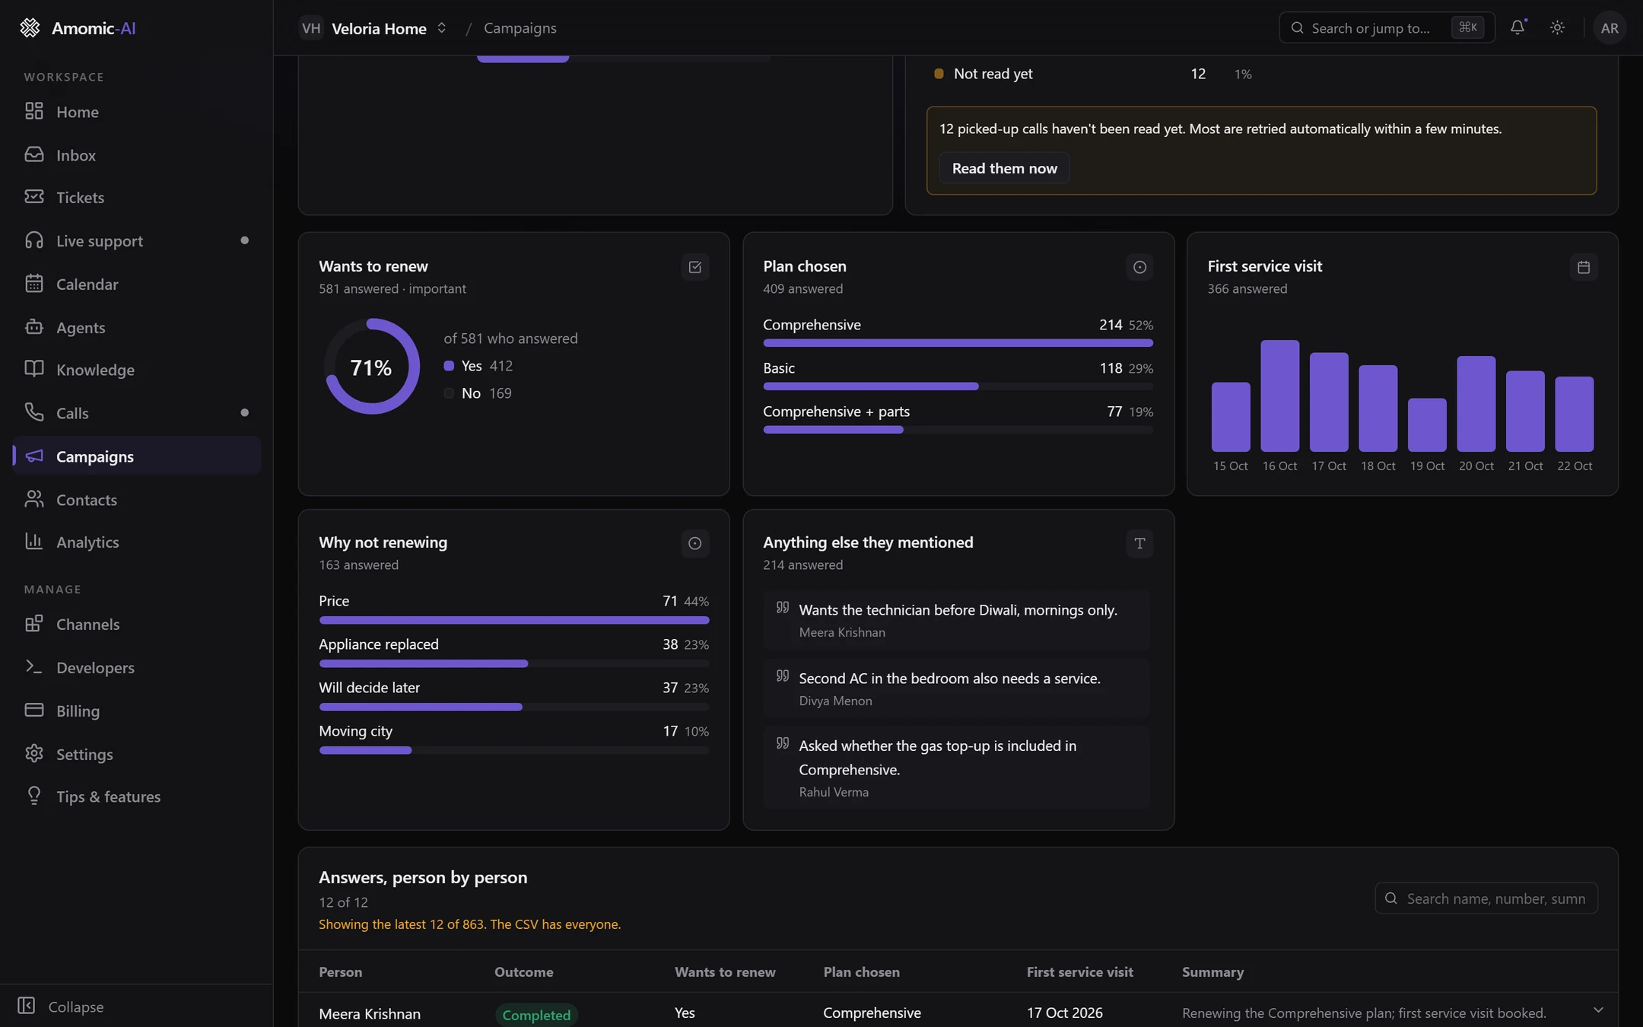Open the Veloria Home workspace switcher
1643x1027 pixels.
[x=373, y=28]
